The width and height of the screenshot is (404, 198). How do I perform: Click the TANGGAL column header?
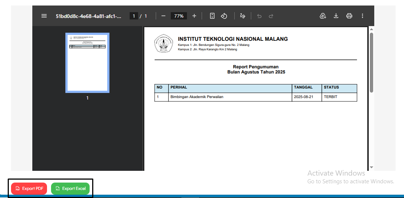[x=307, y=89]
